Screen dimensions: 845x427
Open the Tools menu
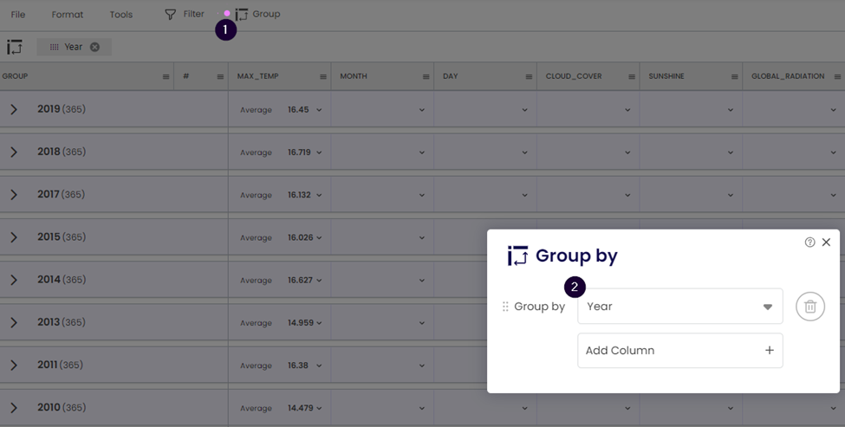121,15
